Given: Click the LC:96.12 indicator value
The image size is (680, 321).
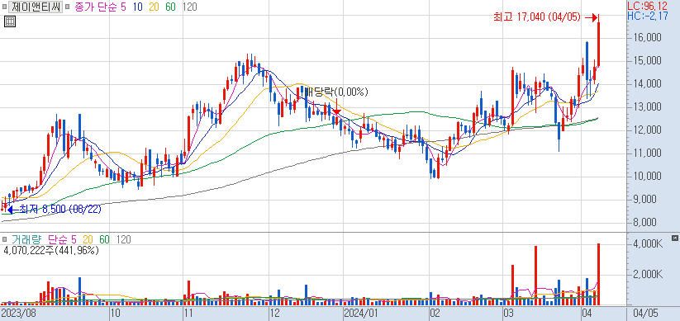Looking at the screenshot, I should click(x=648, y=6).
